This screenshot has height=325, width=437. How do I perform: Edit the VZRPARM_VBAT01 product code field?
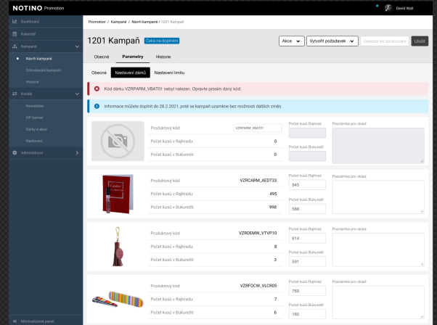pos(258,128)
